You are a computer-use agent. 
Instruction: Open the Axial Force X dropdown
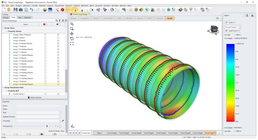tap(232, 31)
